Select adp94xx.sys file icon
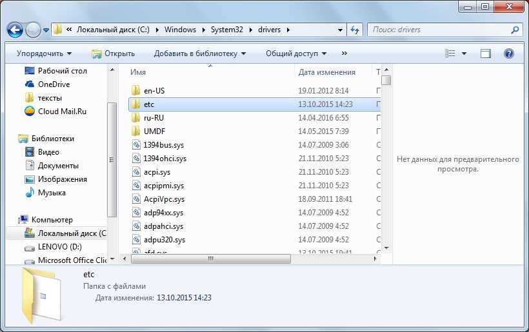 136,213
